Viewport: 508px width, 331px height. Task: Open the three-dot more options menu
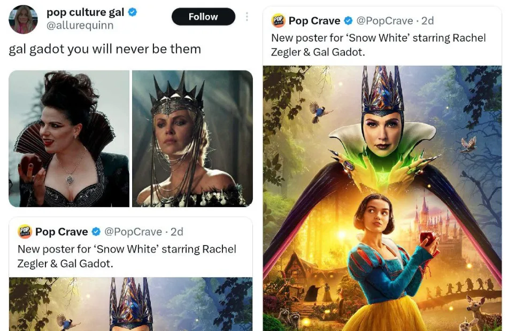[247, 17]
